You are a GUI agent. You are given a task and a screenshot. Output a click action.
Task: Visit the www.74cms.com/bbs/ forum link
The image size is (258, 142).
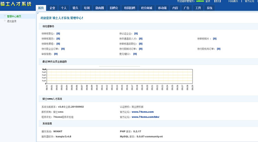point(146,117)
